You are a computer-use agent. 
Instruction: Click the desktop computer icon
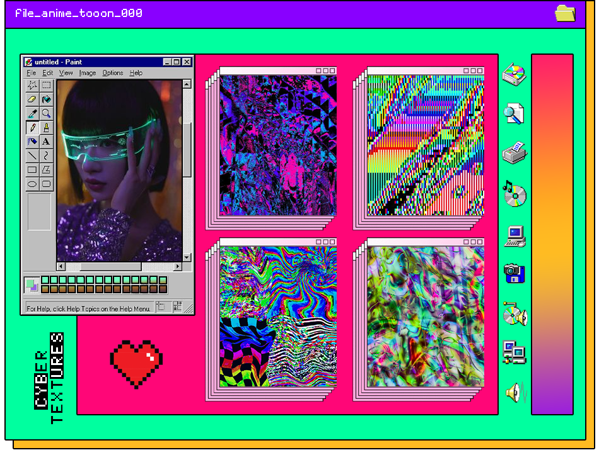515,237
